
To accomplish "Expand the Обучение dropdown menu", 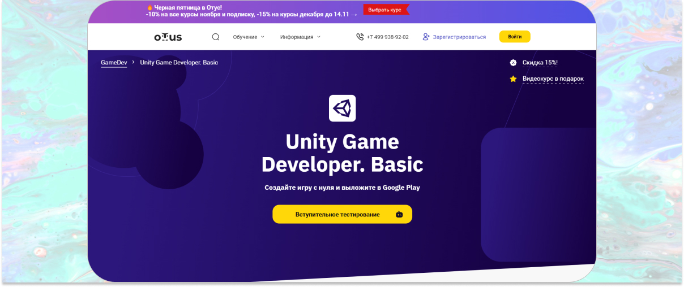I will pos(249,37).
